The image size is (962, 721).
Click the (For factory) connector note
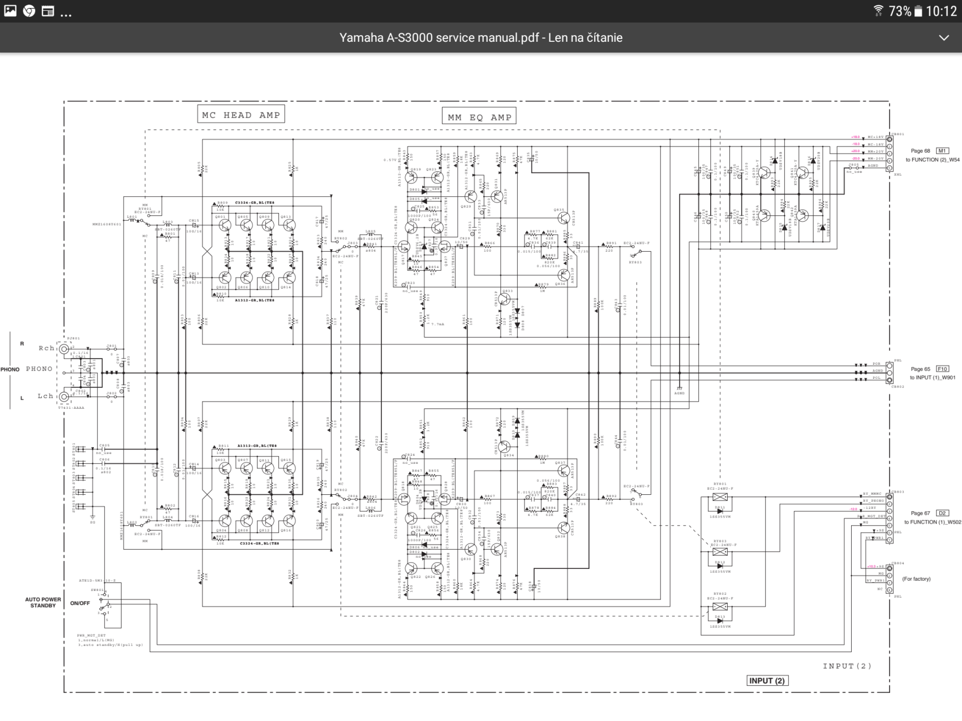[x=916, y=578]
